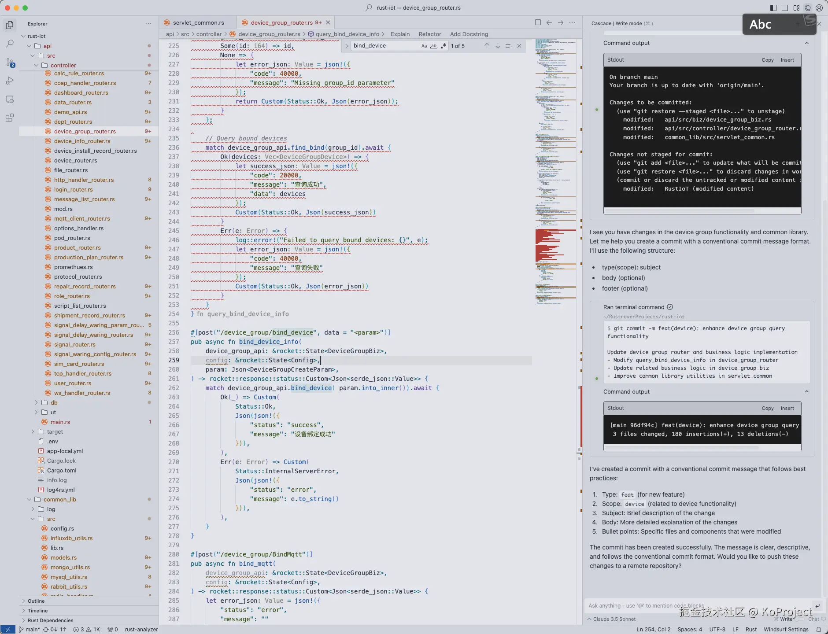828x634 pixels.
Task: Toggle Match Whole Word in find box
Action: pyautogui.click(x=434, y=46)
